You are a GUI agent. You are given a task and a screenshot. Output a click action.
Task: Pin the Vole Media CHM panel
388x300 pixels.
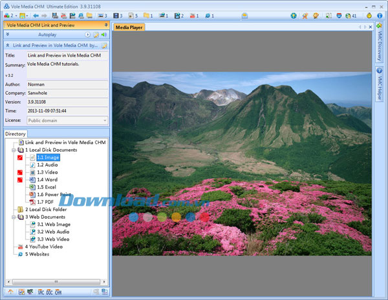(x=105, y=25)
